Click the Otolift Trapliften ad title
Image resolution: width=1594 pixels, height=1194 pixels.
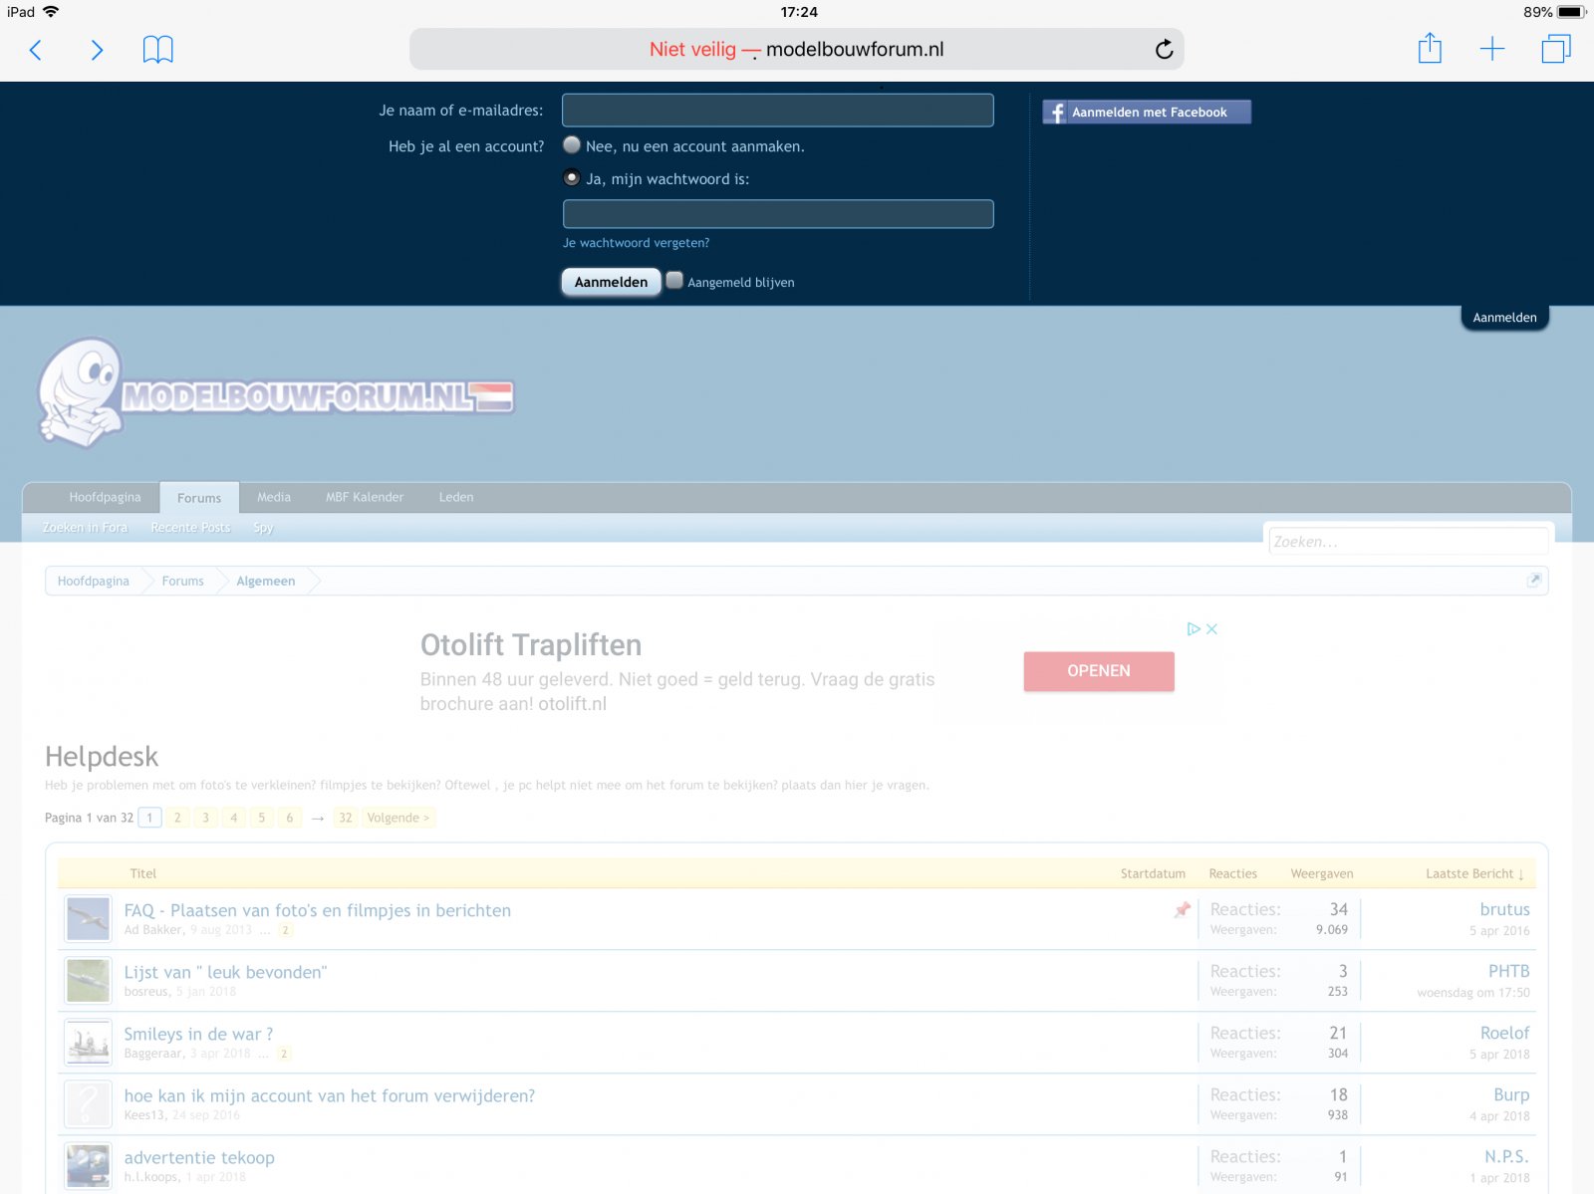(531, 645)
